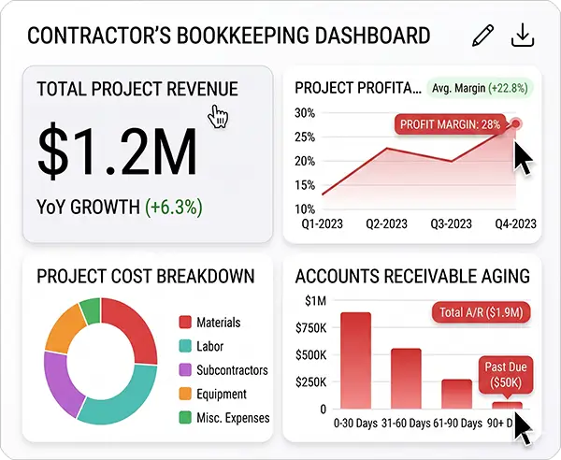The height and width of the screenshot is (460, 561).
Task: Click the 0-30 Days bar
Action: click(x=355, y=361)
